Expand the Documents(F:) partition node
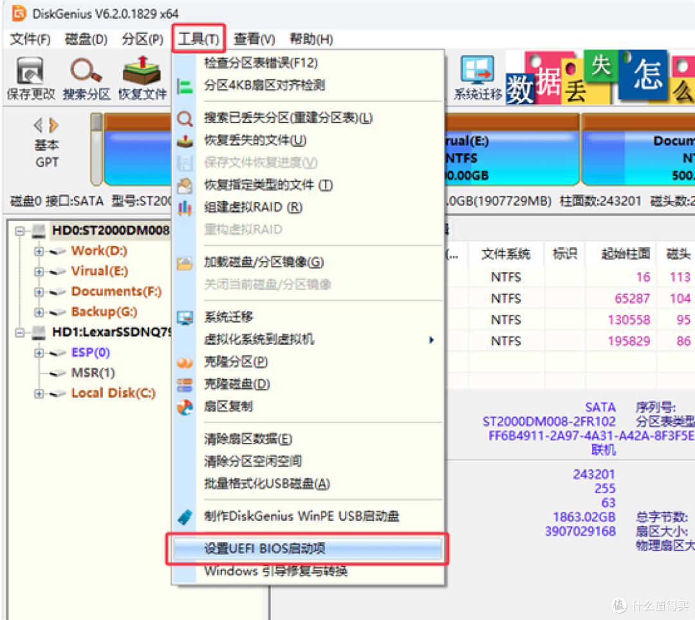Viewport: 695px width, 620px height. 39,292
